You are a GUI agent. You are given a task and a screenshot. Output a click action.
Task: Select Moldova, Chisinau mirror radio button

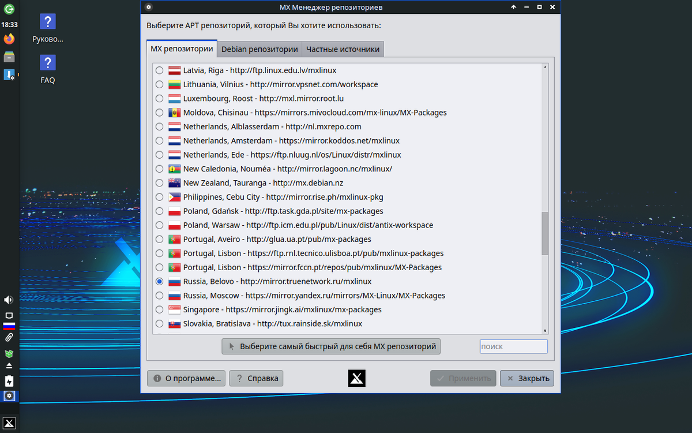[x=160, y=113]
